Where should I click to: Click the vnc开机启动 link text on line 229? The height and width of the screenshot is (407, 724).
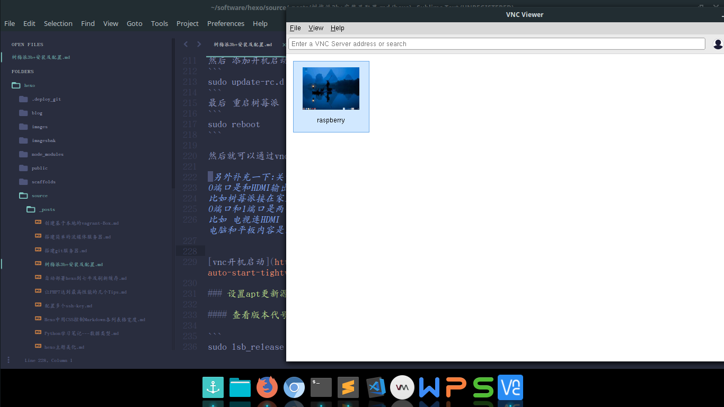point(238,262)
